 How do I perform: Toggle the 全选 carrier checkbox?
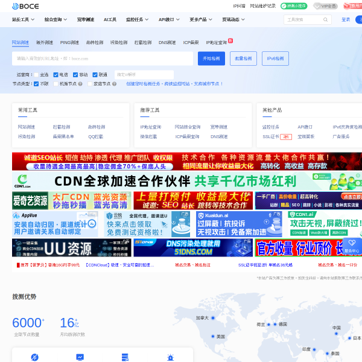[36, 75]
